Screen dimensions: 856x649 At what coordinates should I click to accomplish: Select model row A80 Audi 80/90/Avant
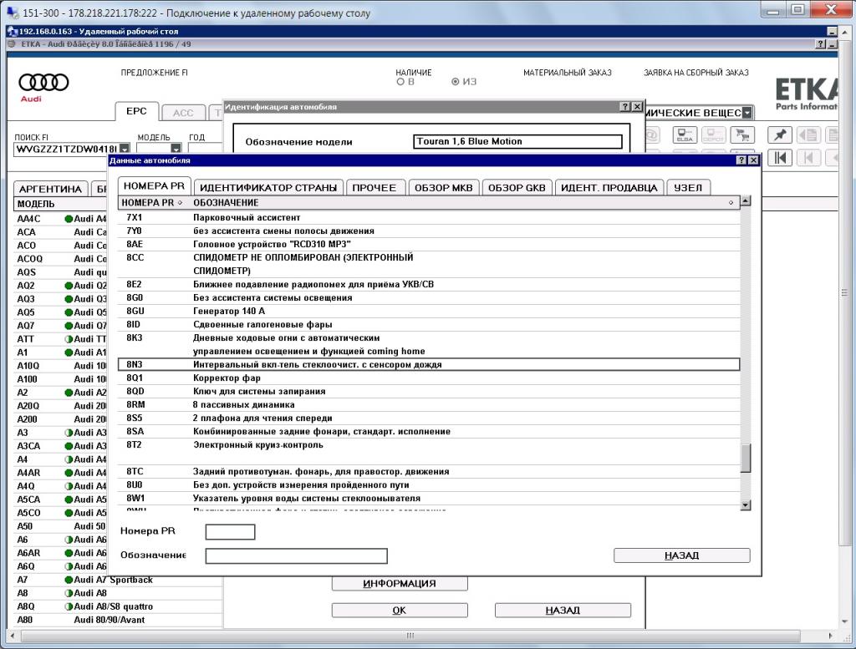coord(118,620)
